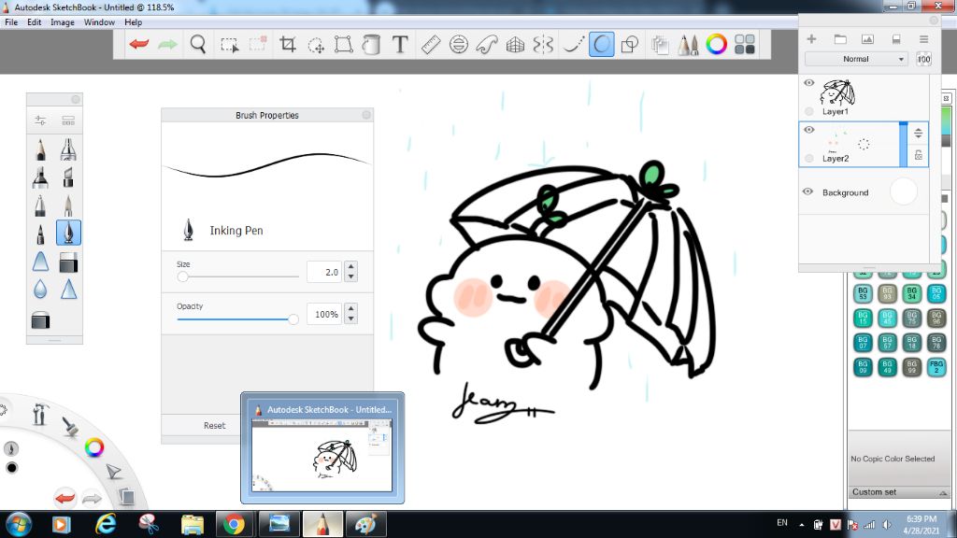Choose the hard Eraser brush
This screenshot has height=538, width=957.
(x=68, y=262)
